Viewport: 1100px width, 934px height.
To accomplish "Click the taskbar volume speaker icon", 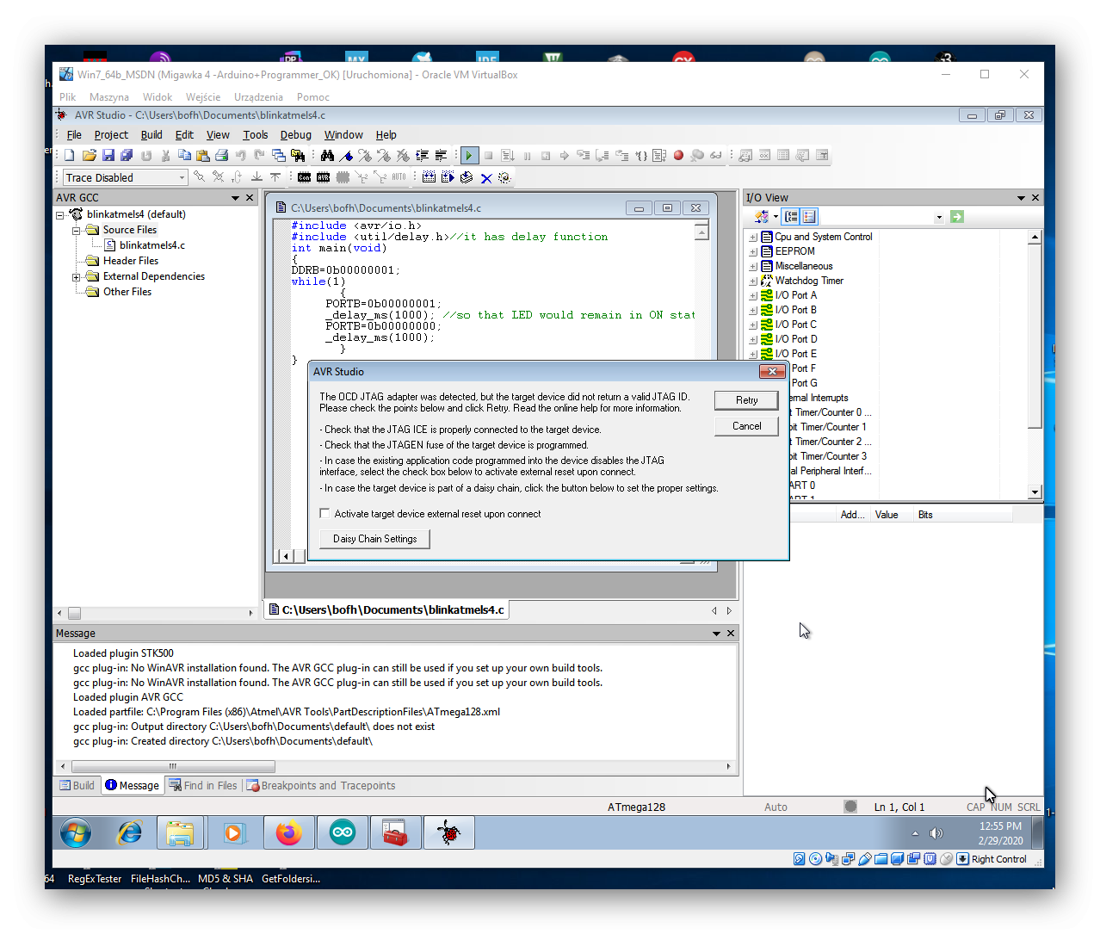I will [x=936, y=833].
